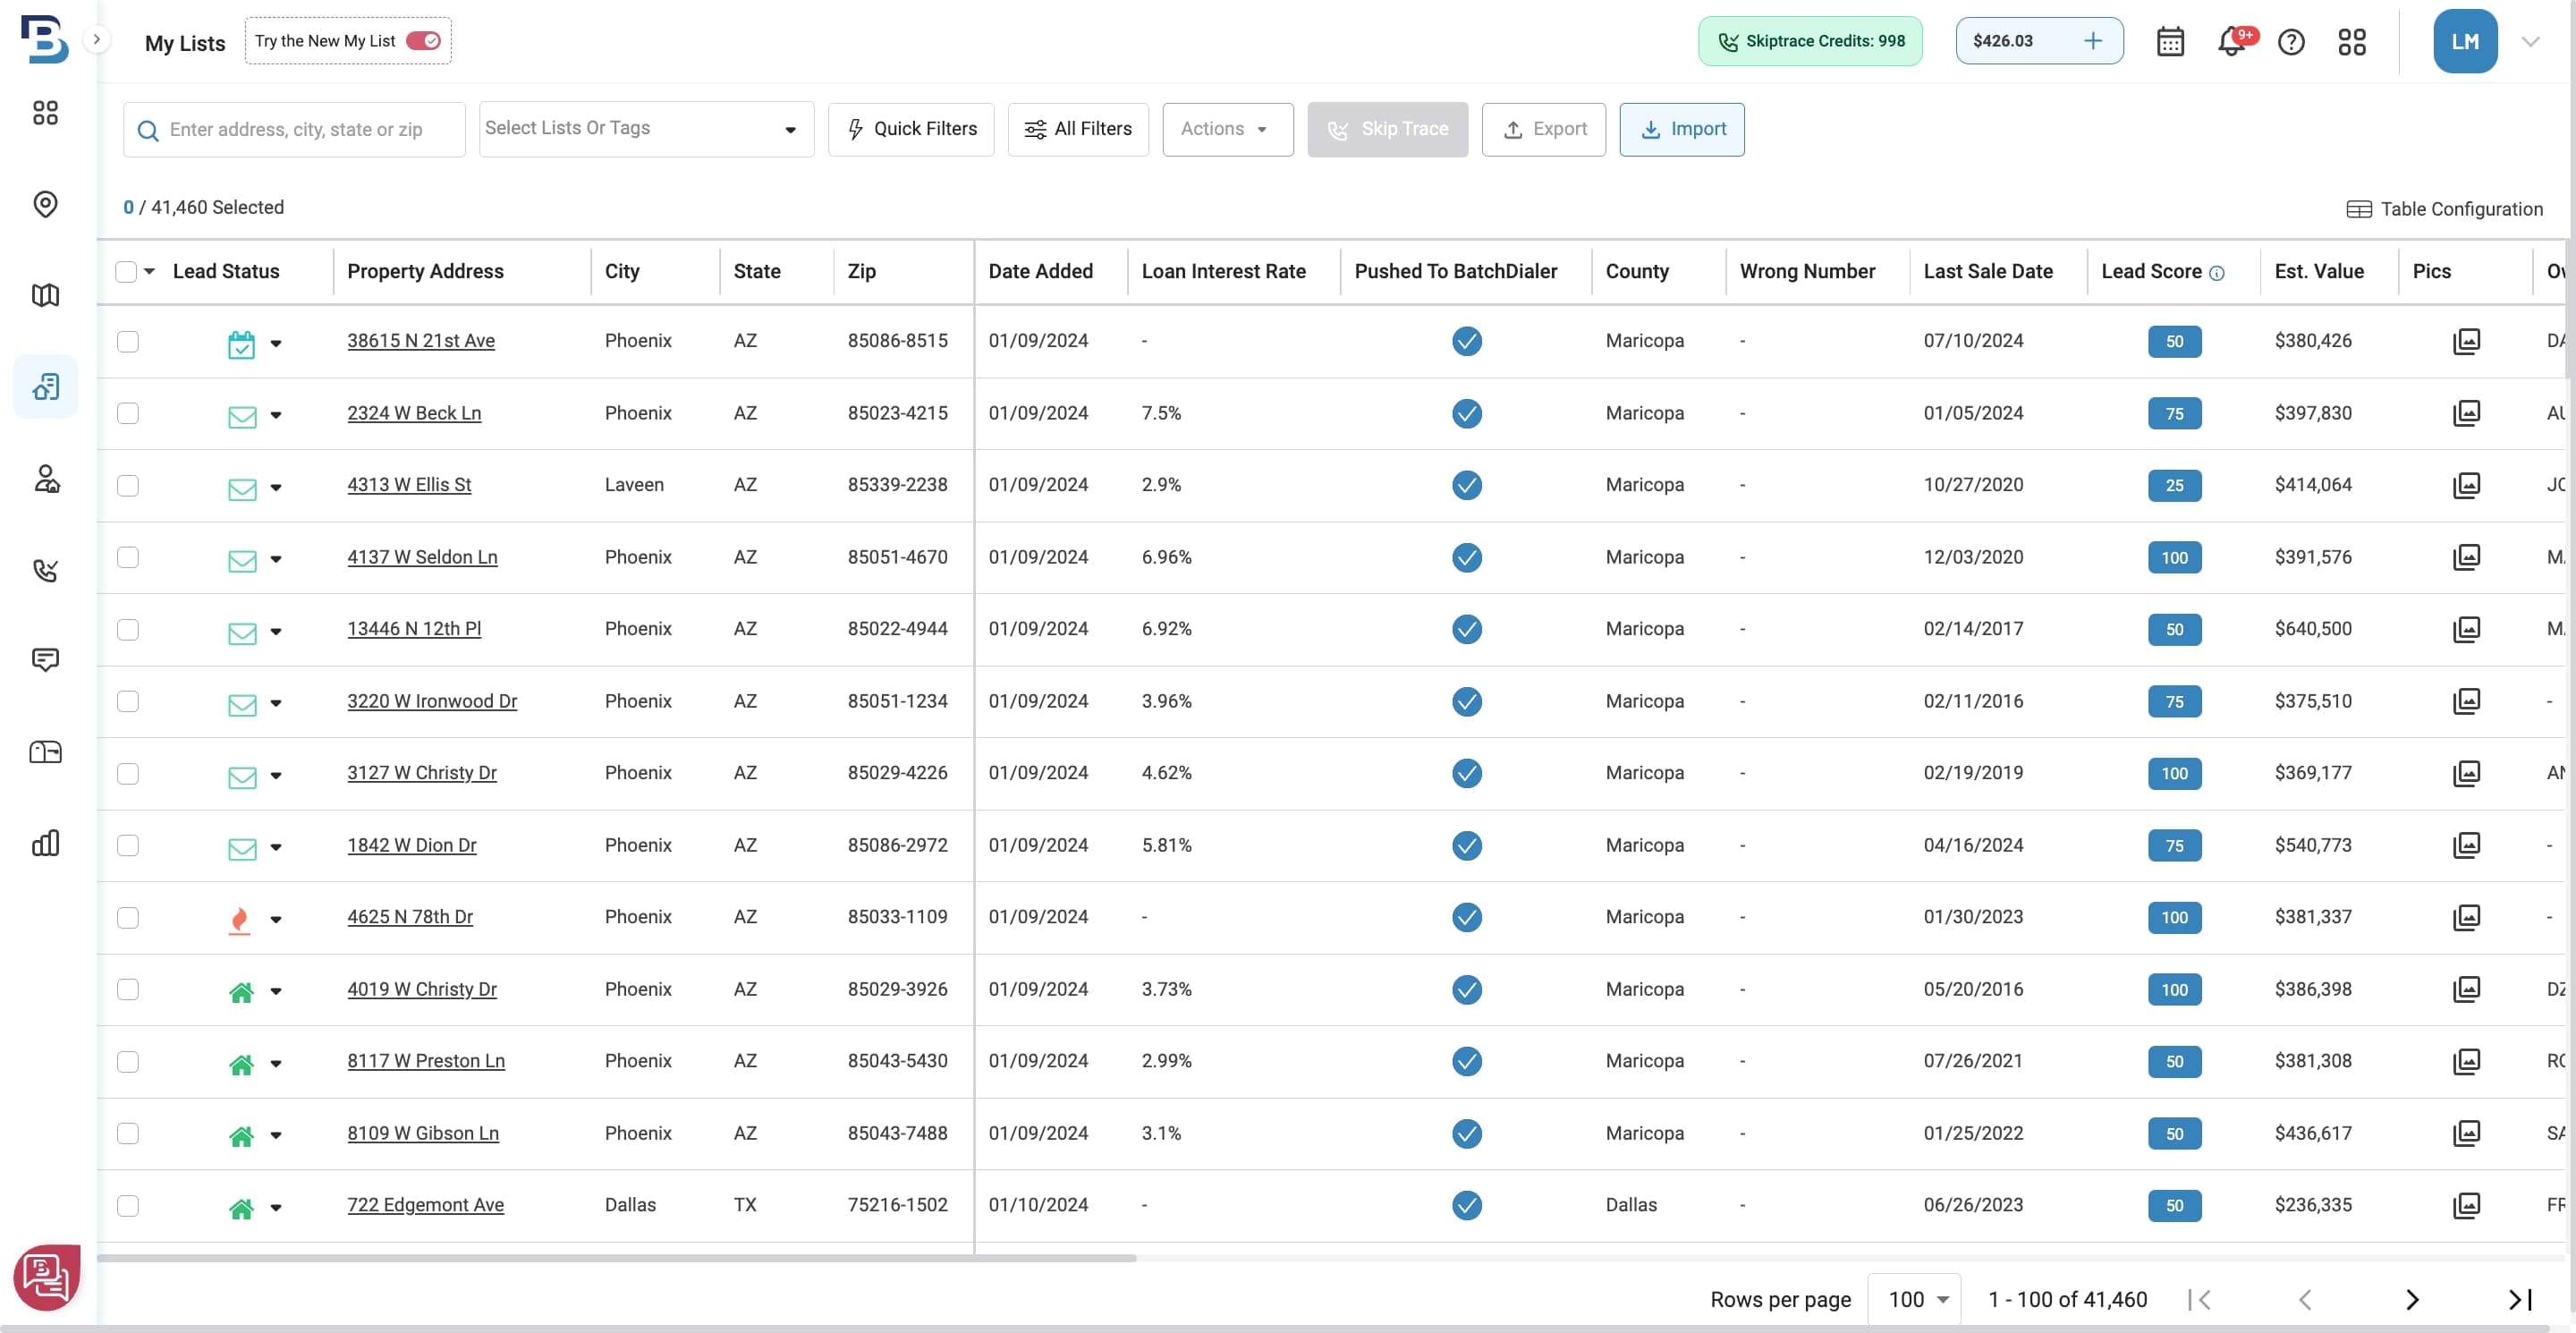
Task: Open the mailbox sidebar icon
Action: (x=45, y=752)
